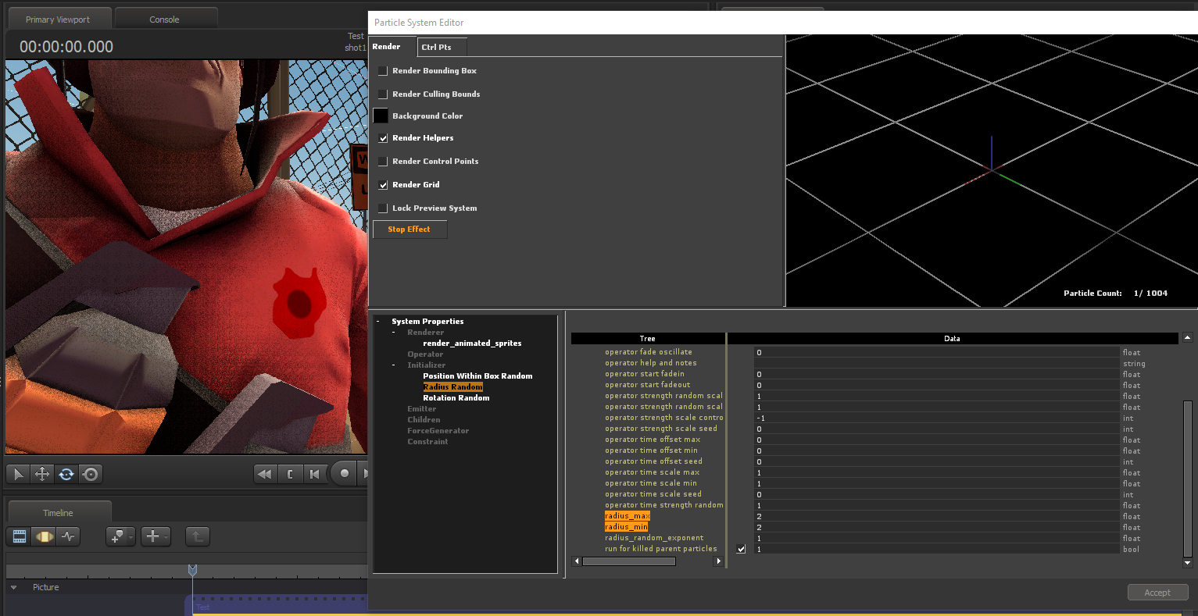Jump to the previous frame marker button
This screenshot has width=1198, height=616.
pos(314,474)
